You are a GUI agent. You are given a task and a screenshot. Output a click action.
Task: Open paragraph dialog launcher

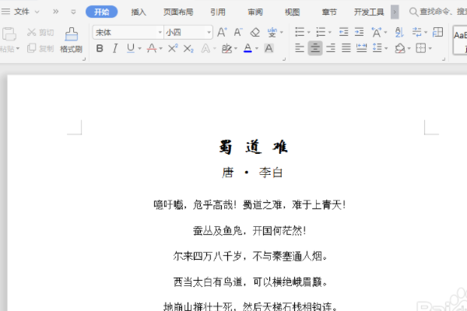[444, 59]
